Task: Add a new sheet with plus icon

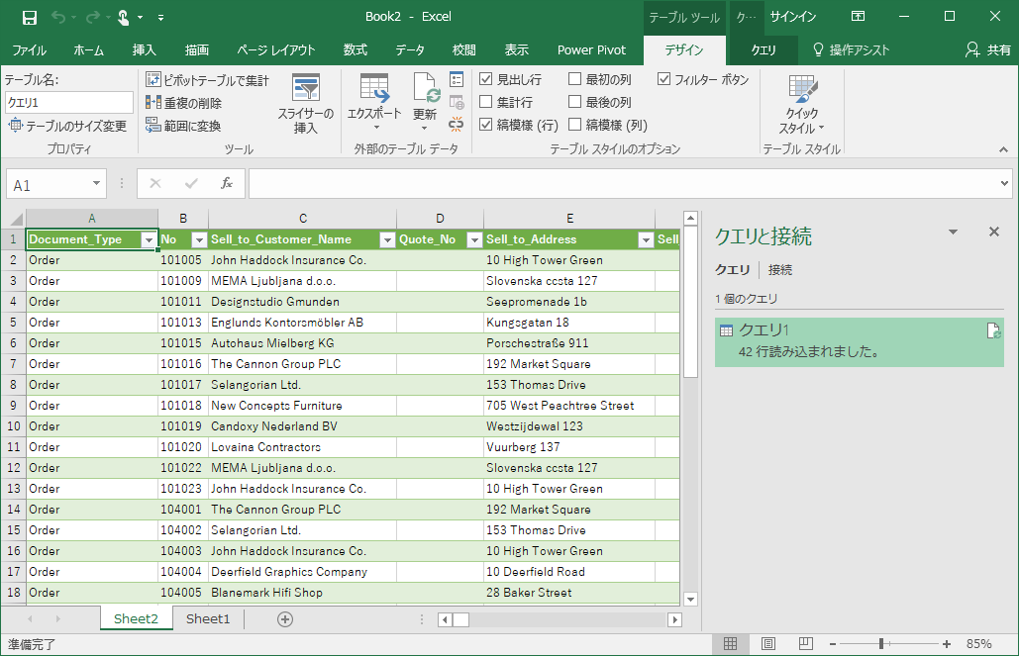Action: tap(284, 619)
